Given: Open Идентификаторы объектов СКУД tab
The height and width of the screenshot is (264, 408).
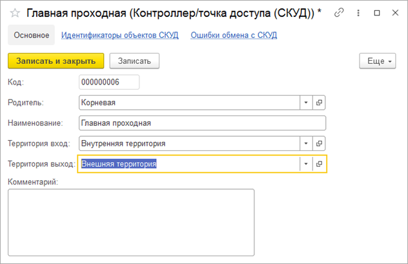Looking at the screenshot, I should [119, 35].
